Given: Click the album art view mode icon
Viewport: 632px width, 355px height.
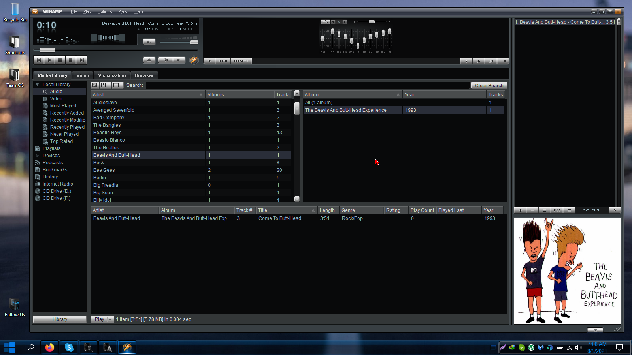Looking at the screenshot, I should click(95, 85).
